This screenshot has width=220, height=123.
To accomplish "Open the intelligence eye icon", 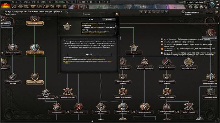I will click(21, 6).
